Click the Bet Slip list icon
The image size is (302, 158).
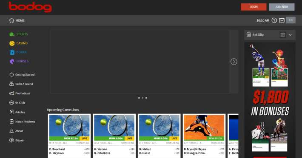click(249, 34)
